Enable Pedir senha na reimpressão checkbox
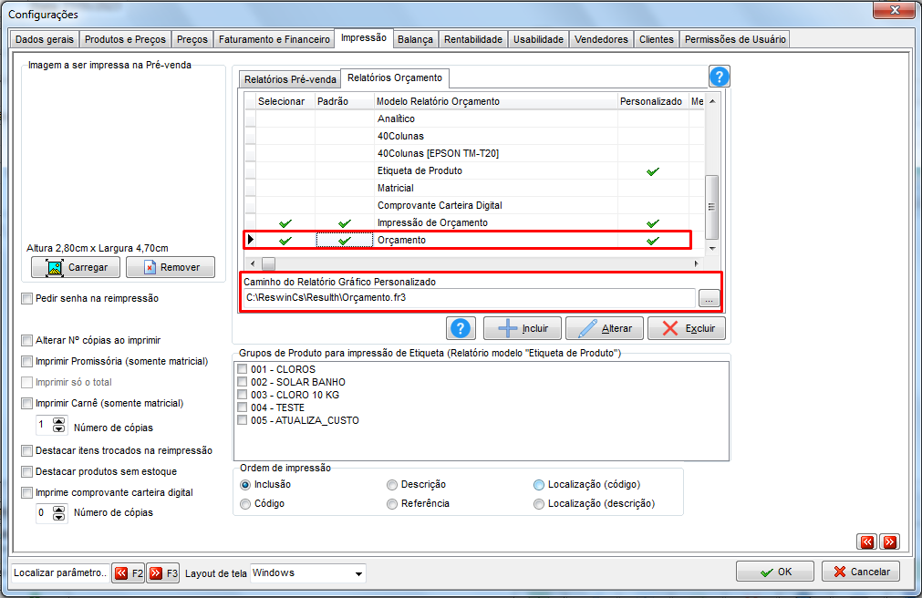 coord(26,299)
